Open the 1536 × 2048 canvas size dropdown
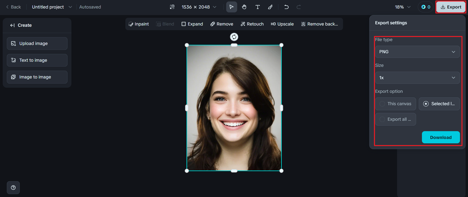This screenshot has height=197, width=468. pyautogui.click(x=199, y=7)
